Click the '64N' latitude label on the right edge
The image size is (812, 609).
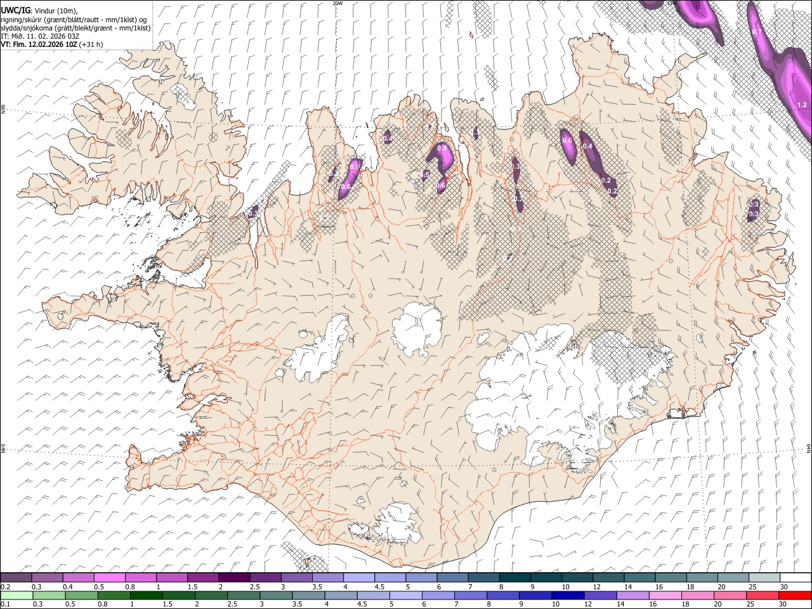[x=809, y=448]
